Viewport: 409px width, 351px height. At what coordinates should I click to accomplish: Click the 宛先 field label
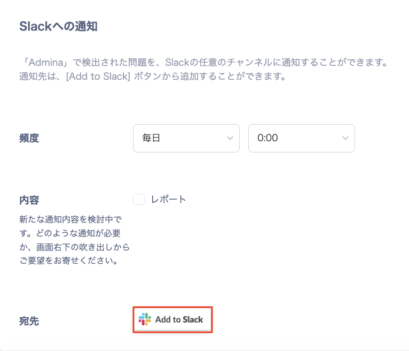click(29, 321)
